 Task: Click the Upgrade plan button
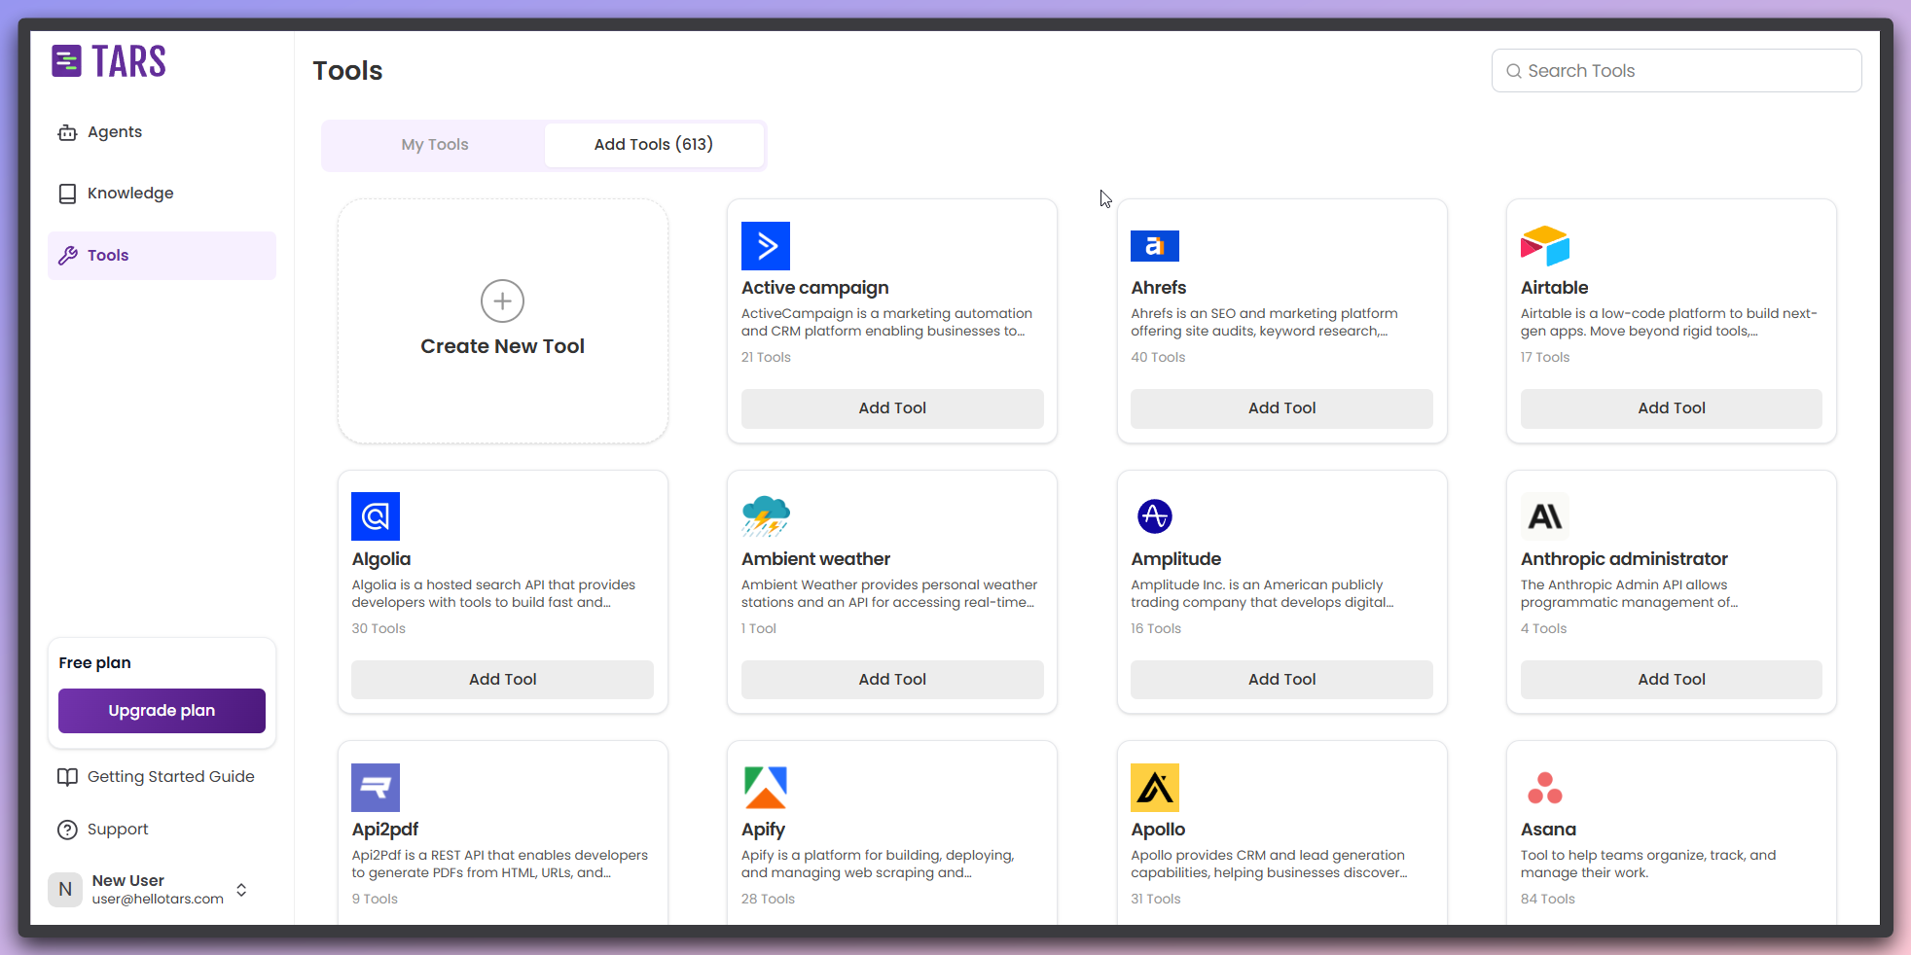pos(162,711)
